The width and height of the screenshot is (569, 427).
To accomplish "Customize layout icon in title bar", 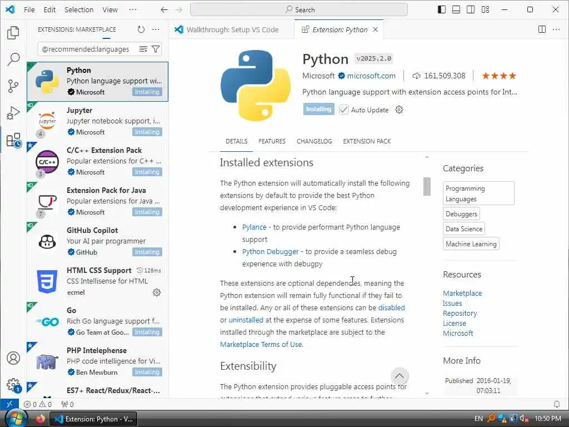I will (485, 10).
